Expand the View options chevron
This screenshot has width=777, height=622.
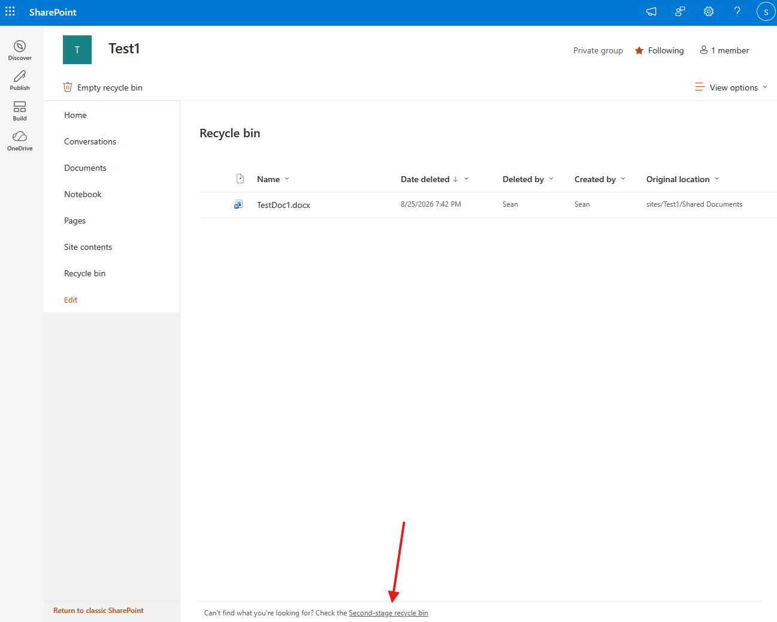(x=765, y=87)
